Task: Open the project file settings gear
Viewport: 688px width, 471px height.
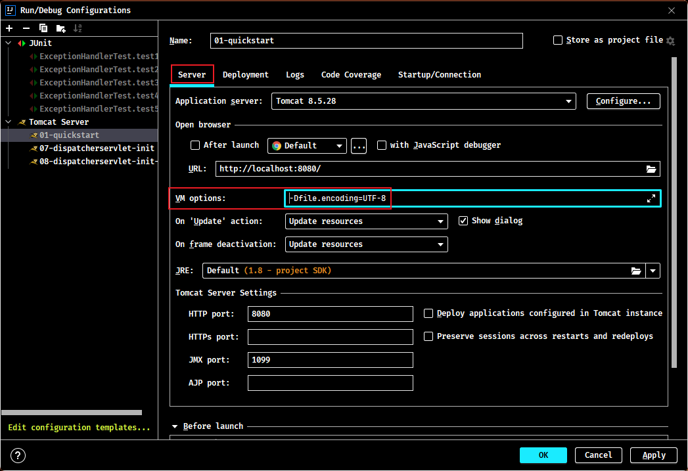Action: (670, 41)
